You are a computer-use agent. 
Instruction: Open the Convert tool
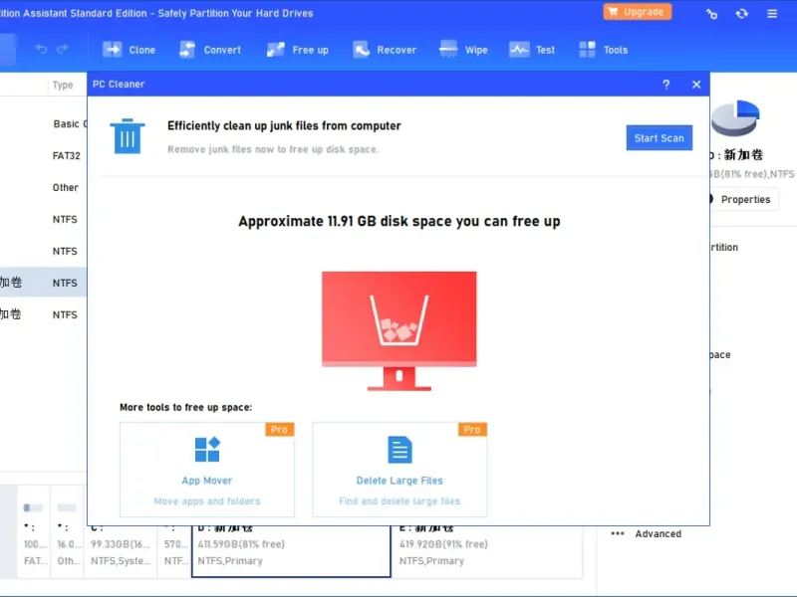210,50
